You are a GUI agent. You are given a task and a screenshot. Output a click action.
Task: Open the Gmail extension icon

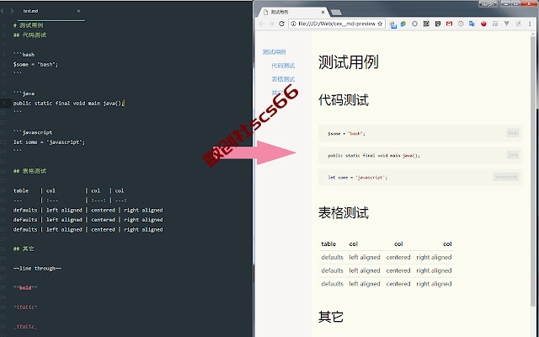(x=449, y=24)
